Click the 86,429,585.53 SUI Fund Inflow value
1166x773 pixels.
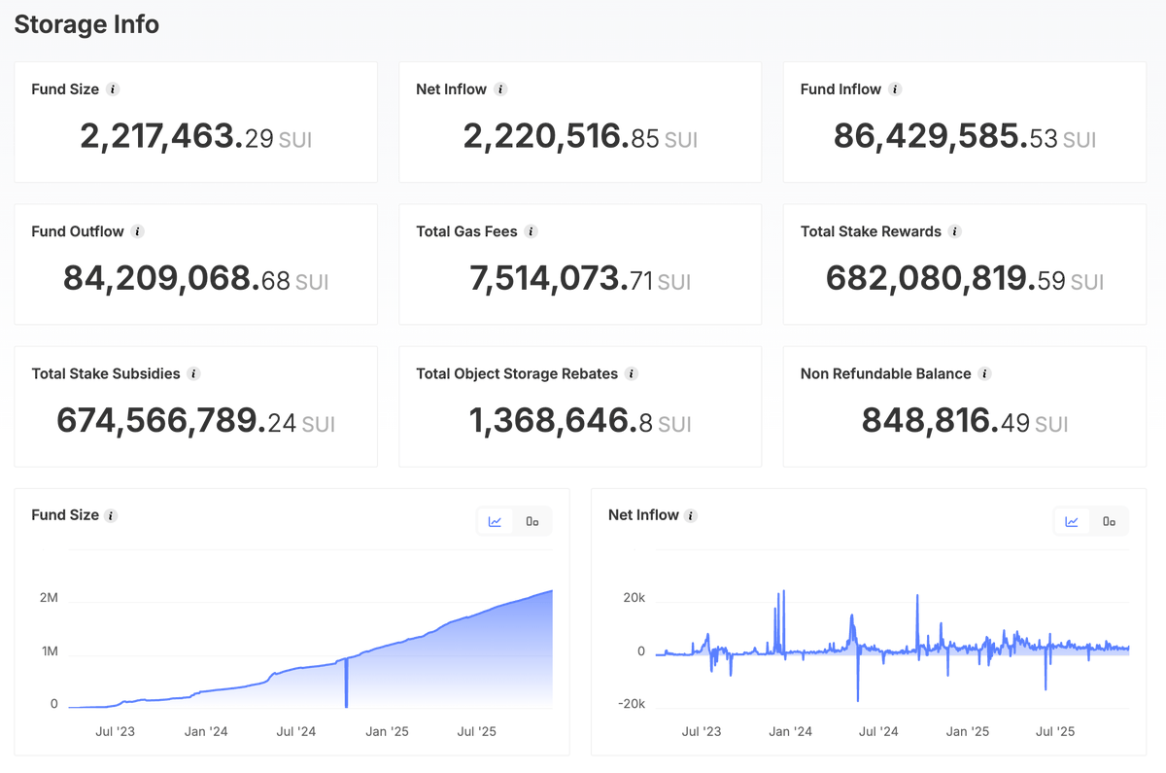click(x=965, y=137)
